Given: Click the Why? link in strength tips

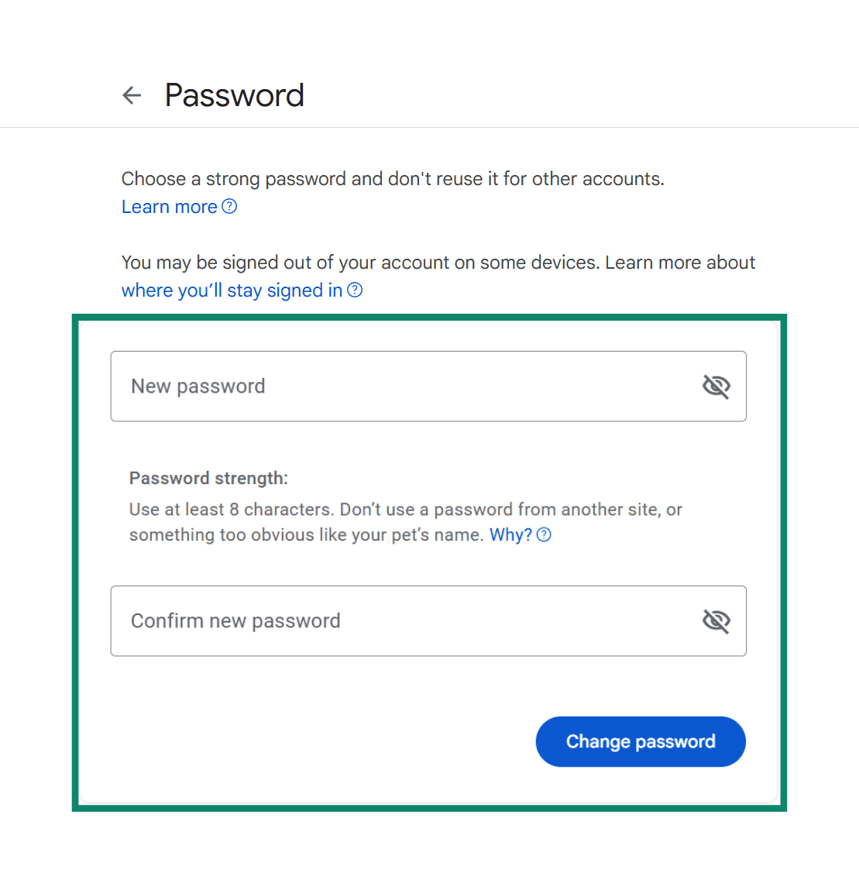Looking at the screenshot, I should tap(510, 534).
